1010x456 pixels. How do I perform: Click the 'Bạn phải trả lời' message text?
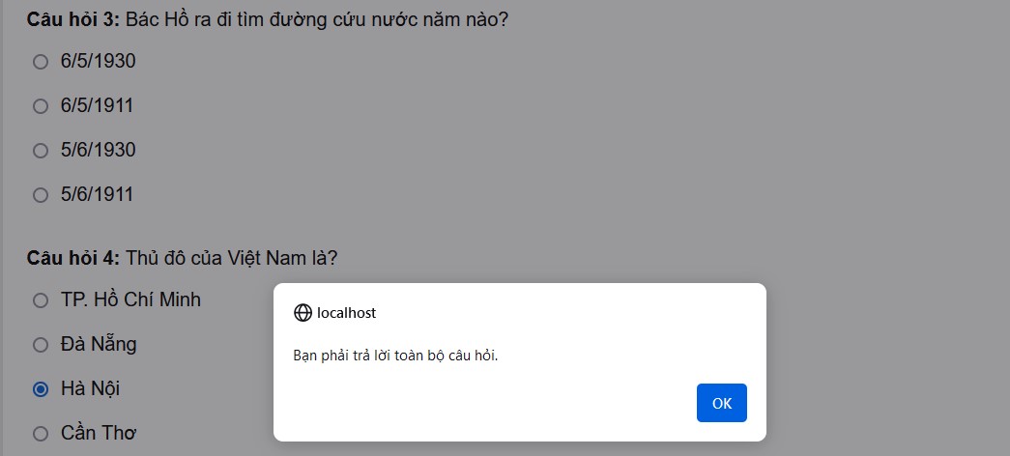click(396, 356)
